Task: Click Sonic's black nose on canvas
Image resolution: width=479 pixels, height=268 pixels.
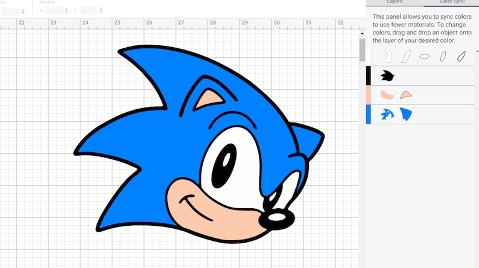Action: coord(277,219)
